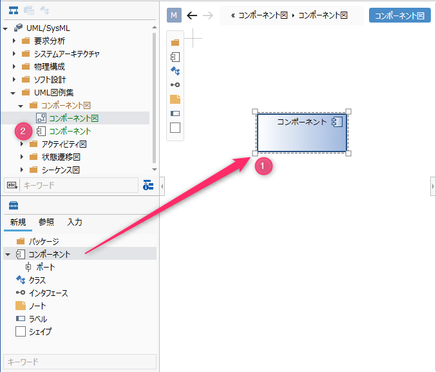Select the note tool in diagram palette
Viewport: 436px width, 372px height.
pos(175,99)
